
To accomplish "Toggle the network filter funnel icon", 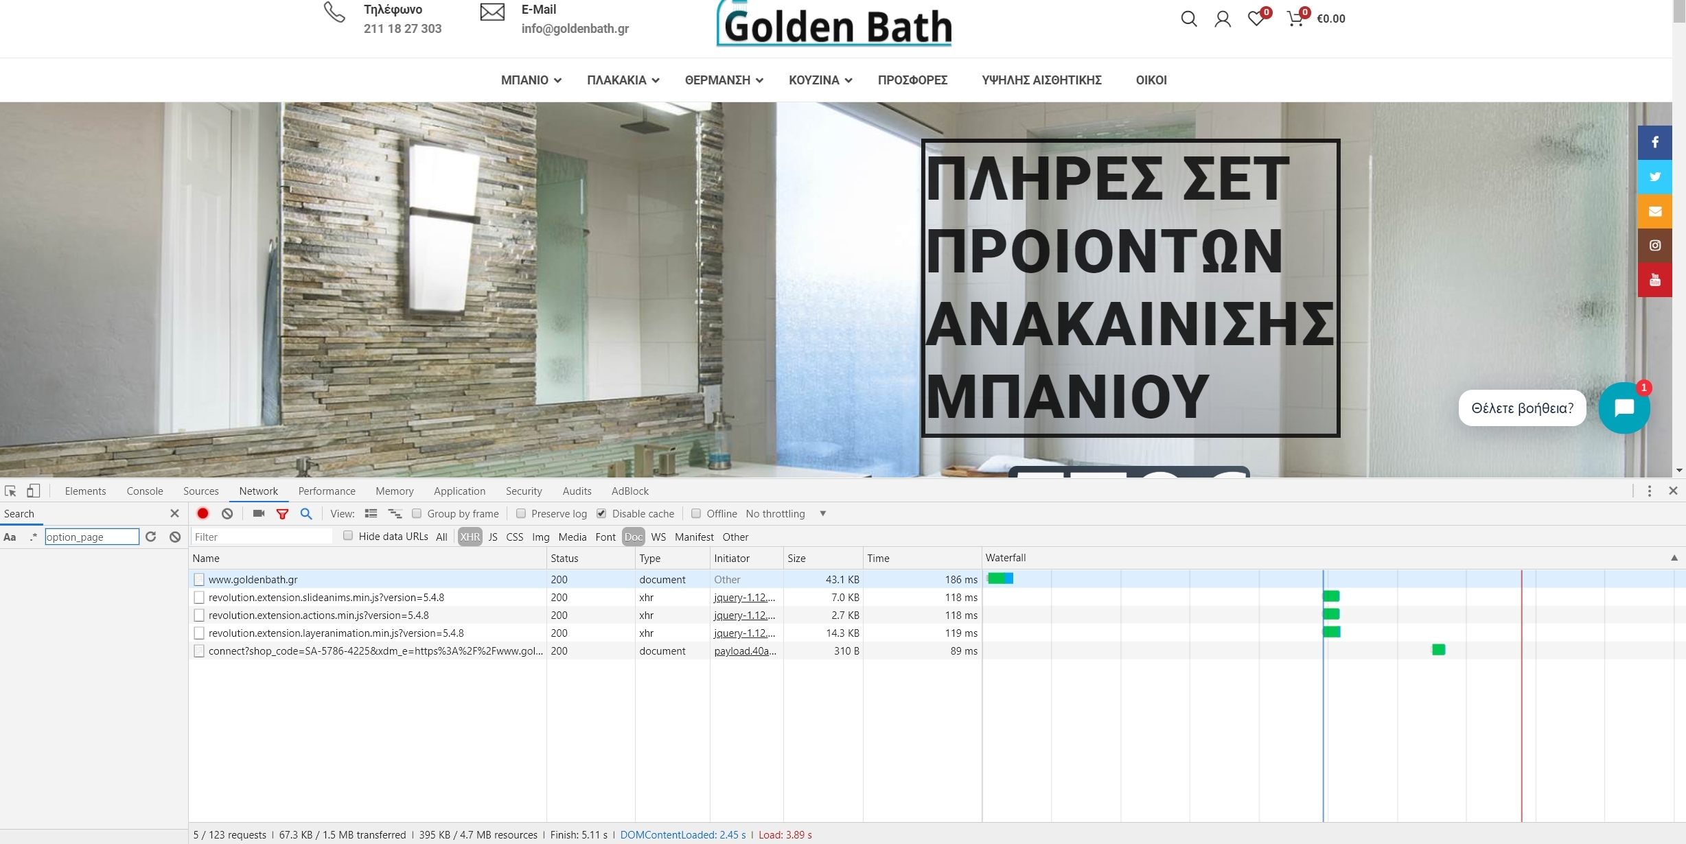I will 282,513.
